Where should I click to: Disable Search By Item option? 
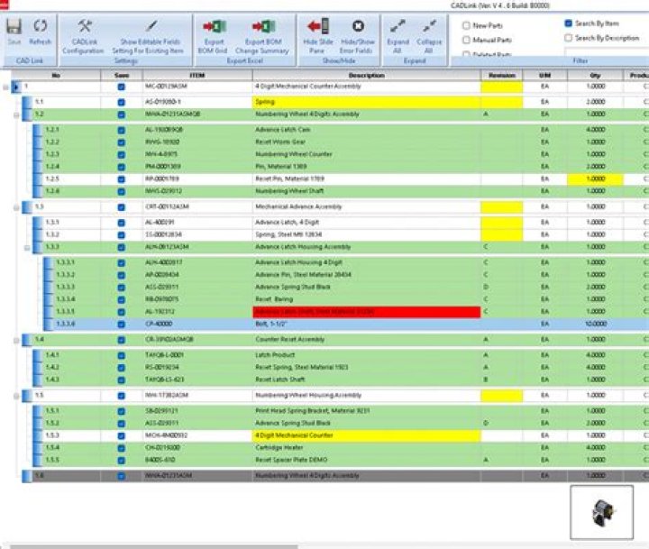(568, 23)
